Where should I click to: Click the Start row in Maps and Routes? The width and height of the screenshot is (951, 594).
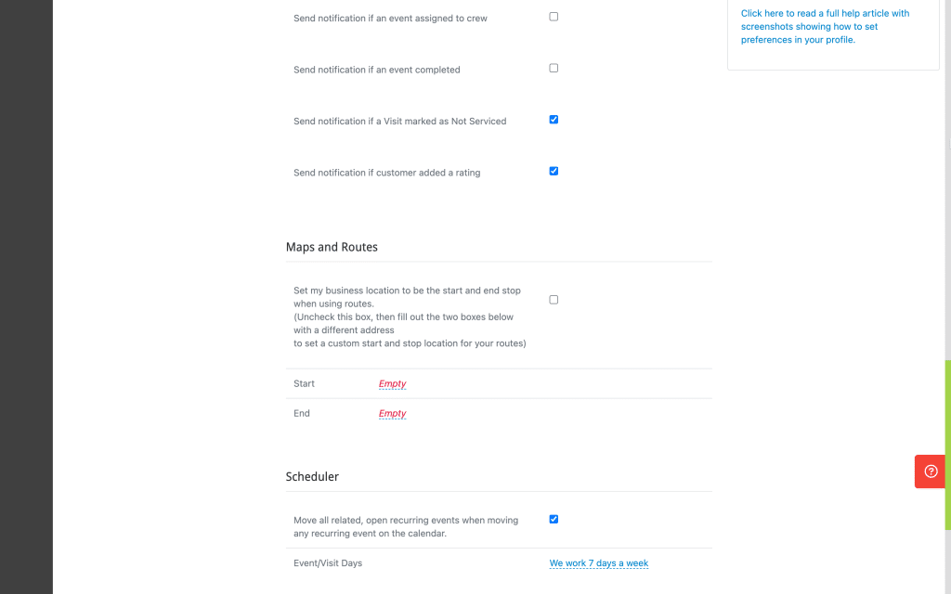click(x=303, y=383)
